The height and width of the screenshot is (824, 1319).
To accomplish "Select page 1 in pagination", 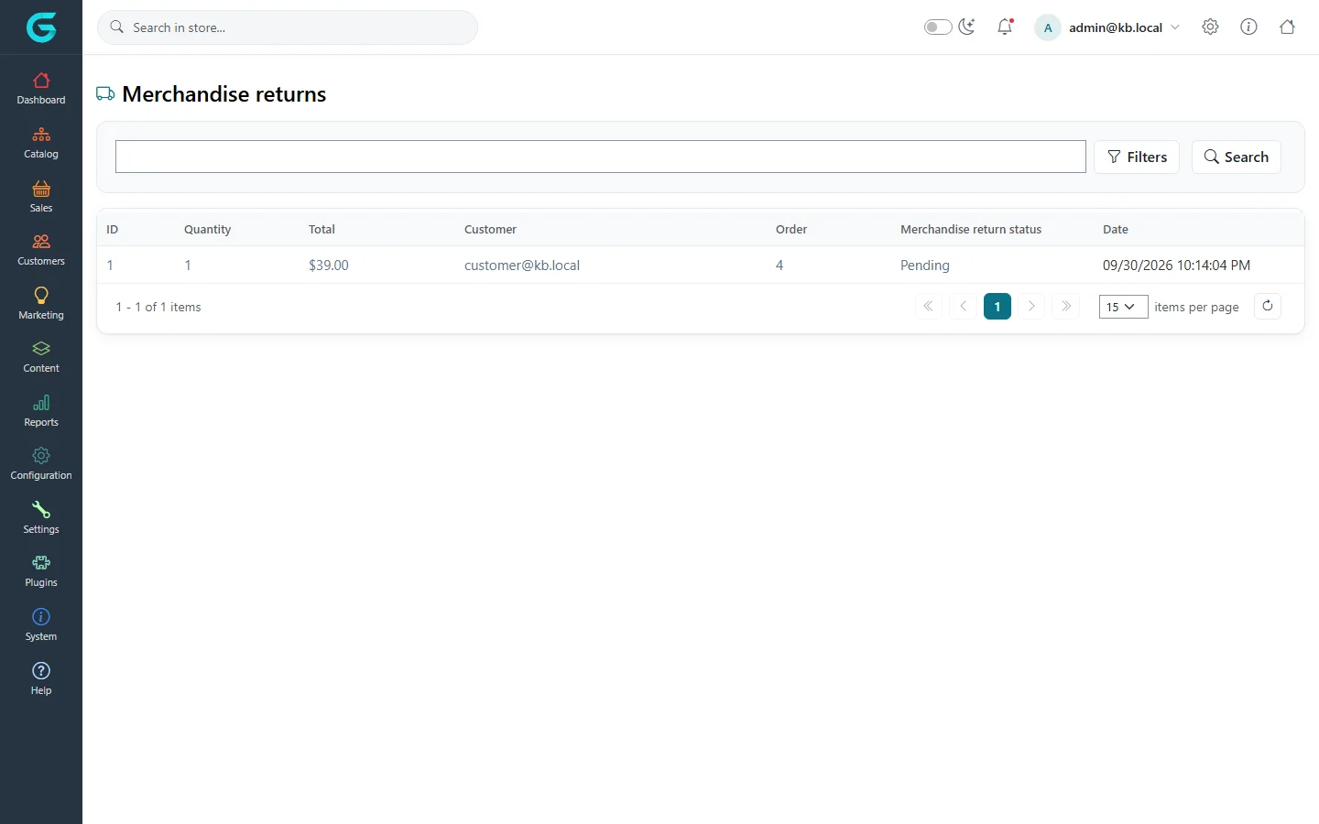I will pos(997,306).
